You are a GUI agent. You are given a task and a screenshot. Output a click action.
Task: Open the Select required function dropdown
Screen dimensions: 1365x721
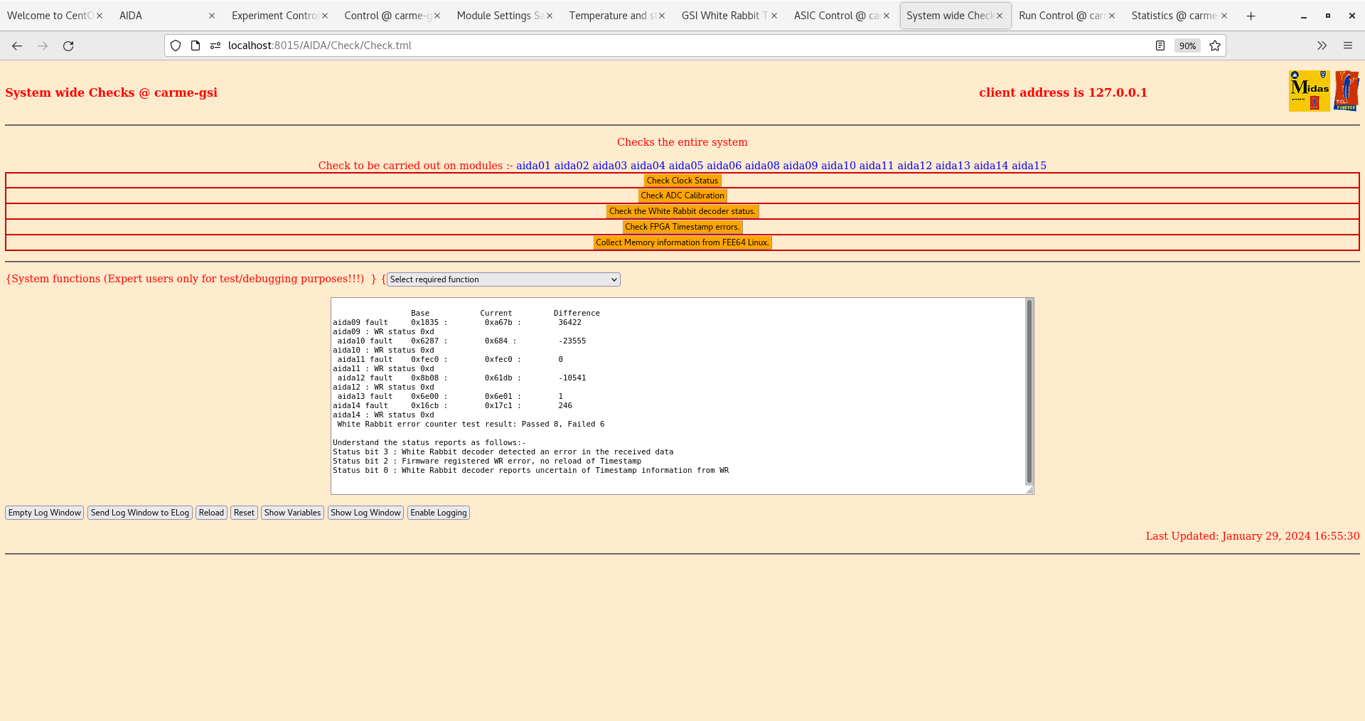coord(503,279)
